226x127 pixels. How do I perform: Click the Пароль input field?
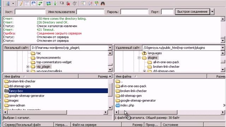134,12
